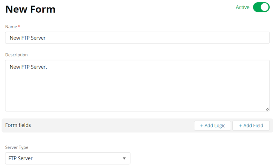
Task: Grab the Description box resize handle
Action: (x=267, y=109)
